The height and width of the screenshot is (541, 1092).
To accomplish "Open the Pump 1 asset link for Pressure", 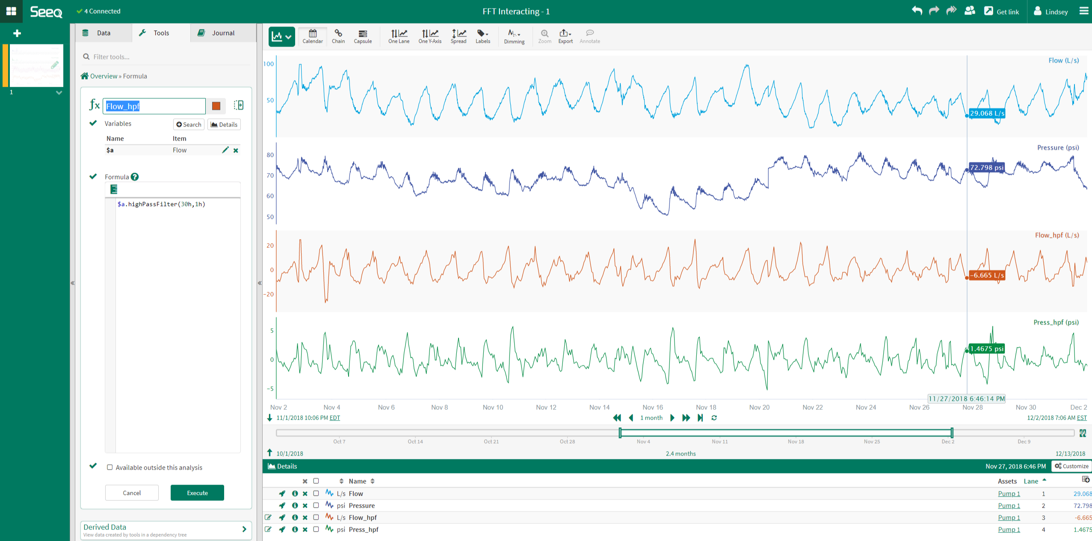I will click(1009, 506).
